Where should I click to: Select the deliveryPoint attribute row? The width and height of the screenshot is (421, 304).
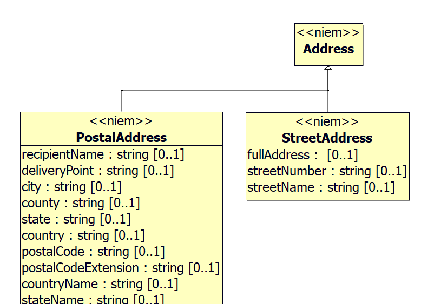click(97, 171)
